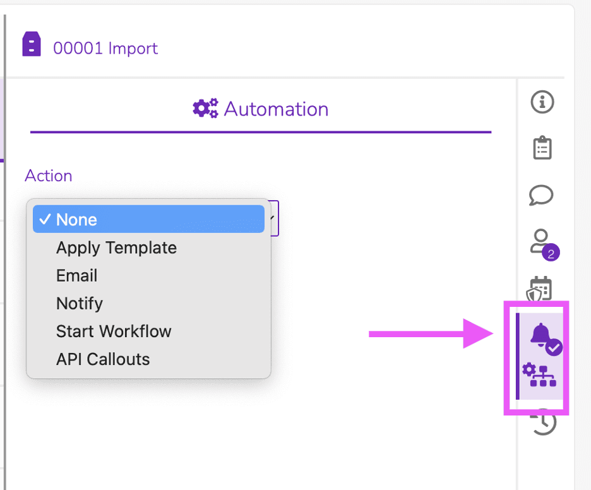Click the Automation heading text

(x=276, y=109)
